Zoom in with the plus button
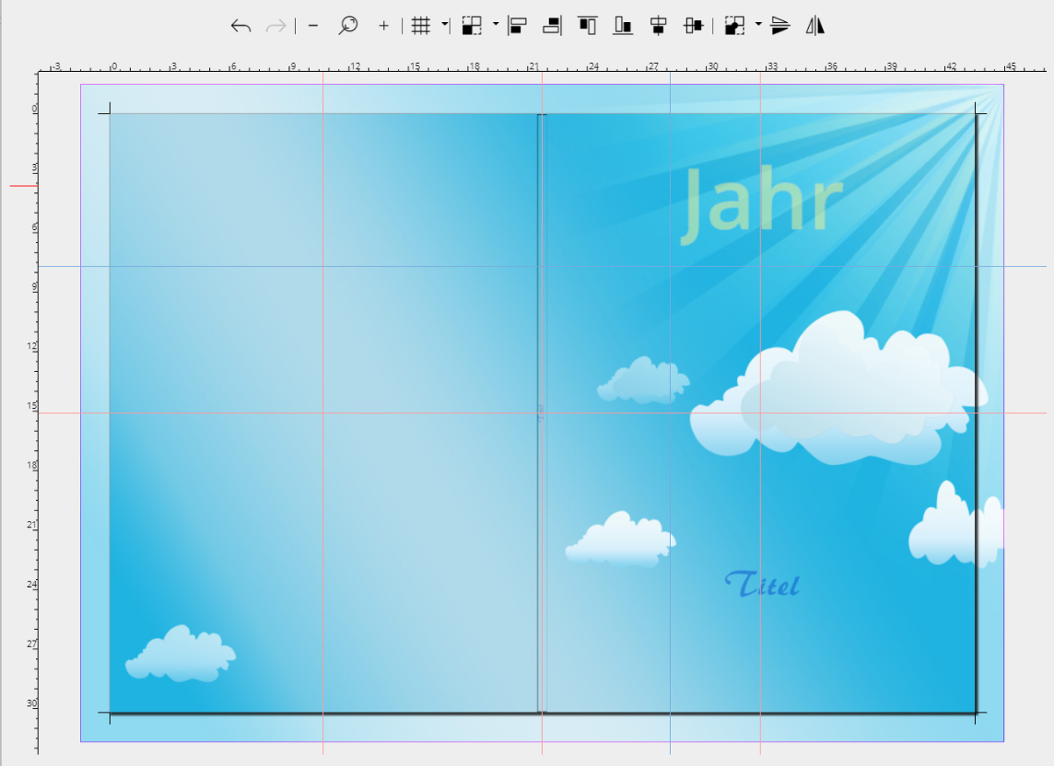The width and height of the screenshot is (1054, 766). [x=384, y=26]
